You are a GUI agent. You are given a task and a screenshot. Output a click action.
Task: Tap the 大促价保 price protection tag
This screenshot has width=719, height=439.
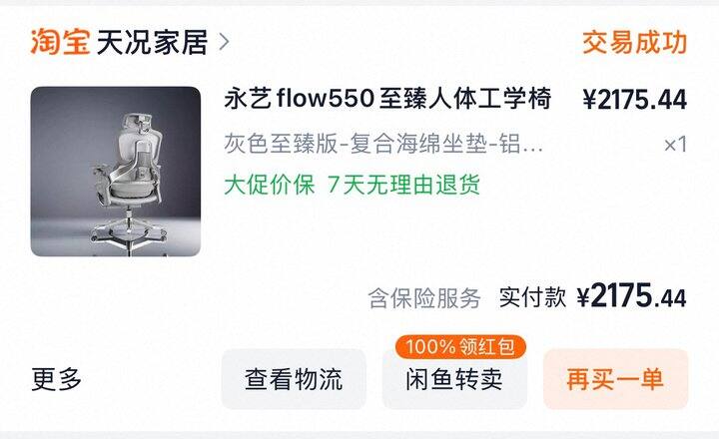(x=270, y=185)
